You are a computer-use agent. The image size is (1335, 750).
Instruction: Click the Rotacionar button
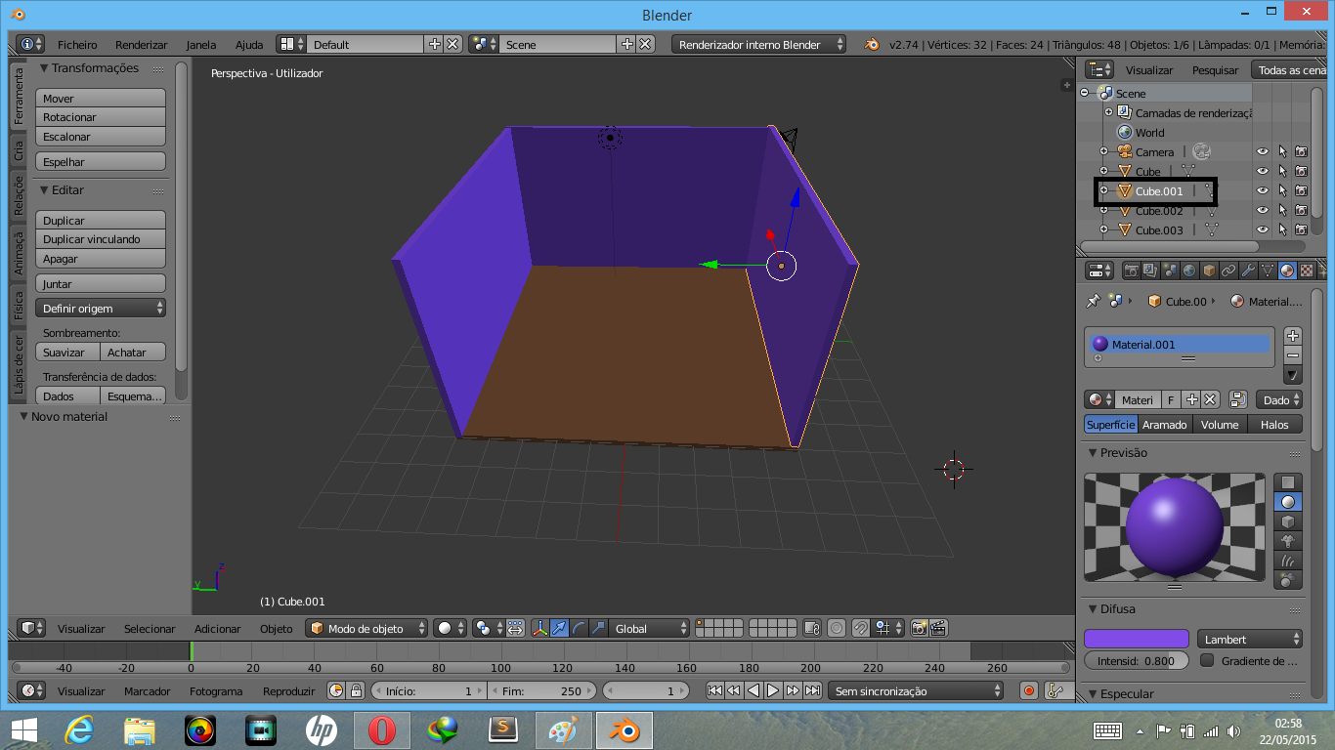pyautogui.click(x=101, y=117)
